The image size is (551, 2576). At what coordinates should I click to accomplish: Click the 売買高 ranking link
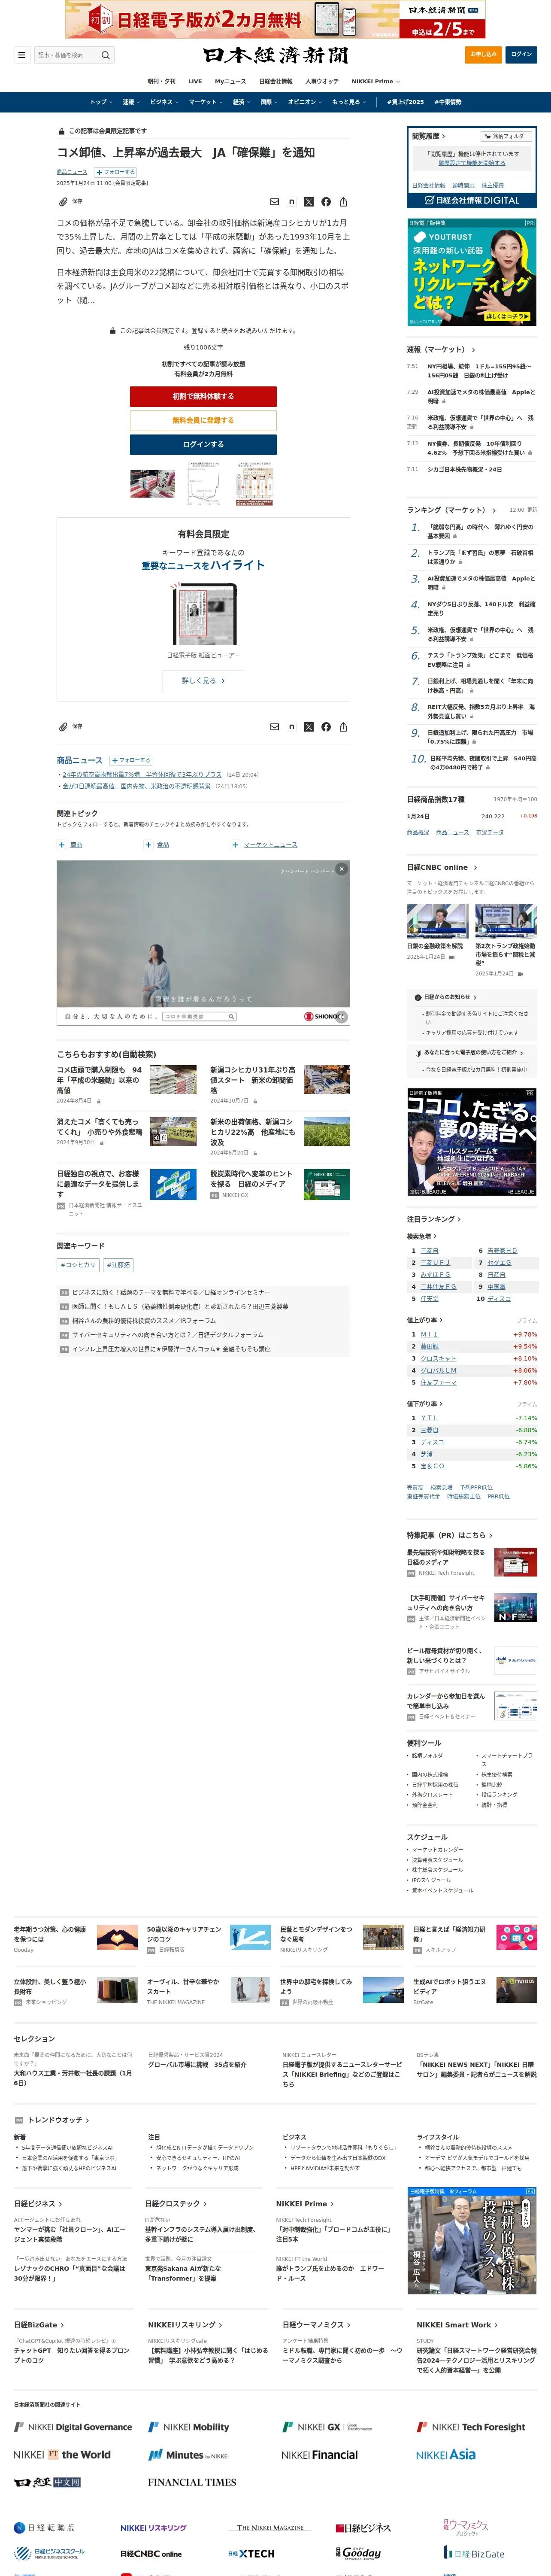pos(415,1487)
